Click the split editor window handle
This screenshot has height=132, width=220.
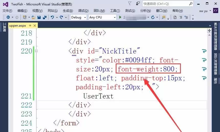click(209, 30)
